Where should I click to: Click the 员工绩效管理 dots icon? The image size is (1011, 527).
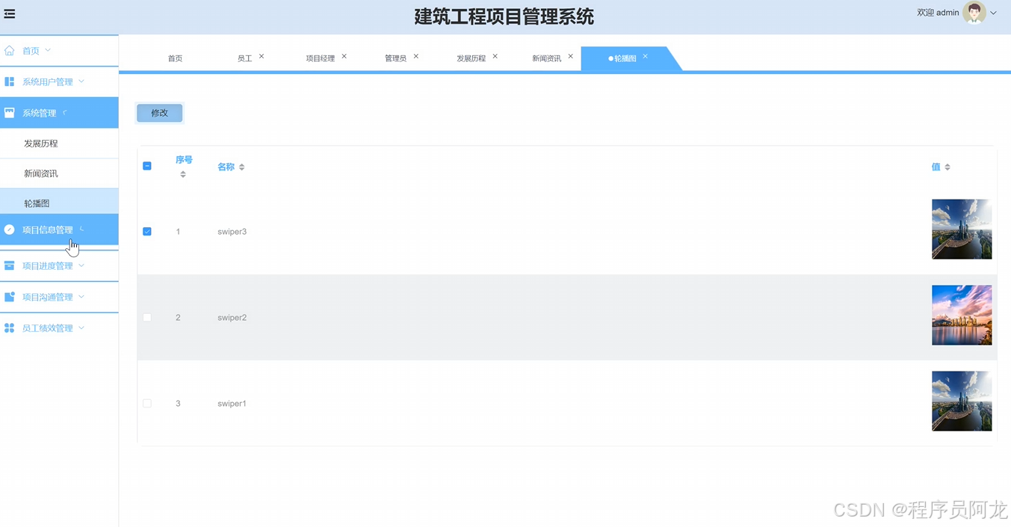pyautogui.click(x=9, y=327)
